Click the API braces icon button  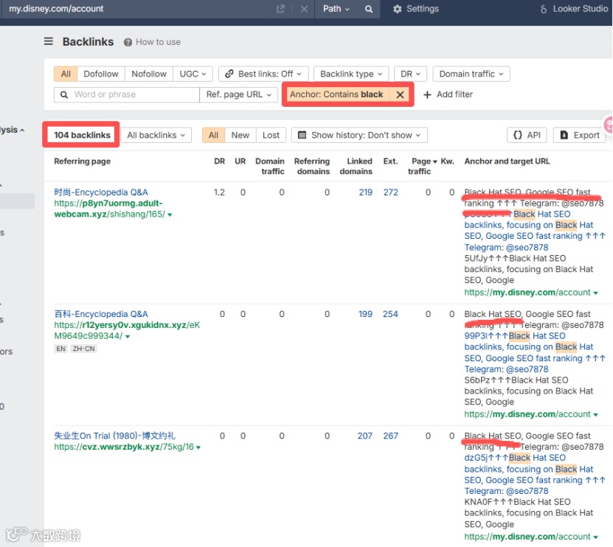tap(527, 135)
